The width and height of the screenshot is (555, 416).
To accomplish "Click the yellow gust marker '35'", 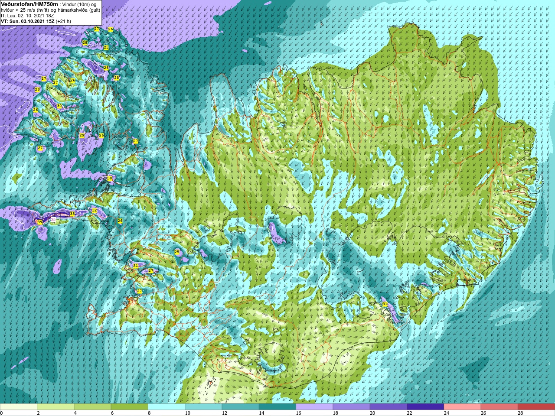I will point(72,214).
